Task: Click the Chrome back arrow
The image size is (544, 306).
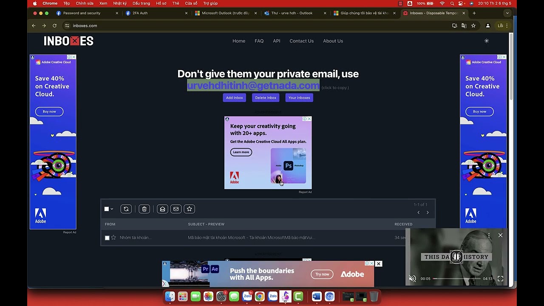Action: pyautogui.click(x=34, y=25)
